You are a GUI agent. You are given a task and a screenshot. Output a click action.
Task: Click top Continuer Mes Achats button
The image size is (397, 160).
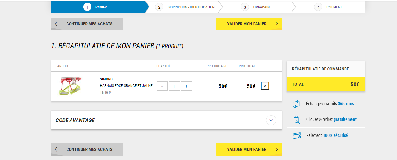click(87, 24)
